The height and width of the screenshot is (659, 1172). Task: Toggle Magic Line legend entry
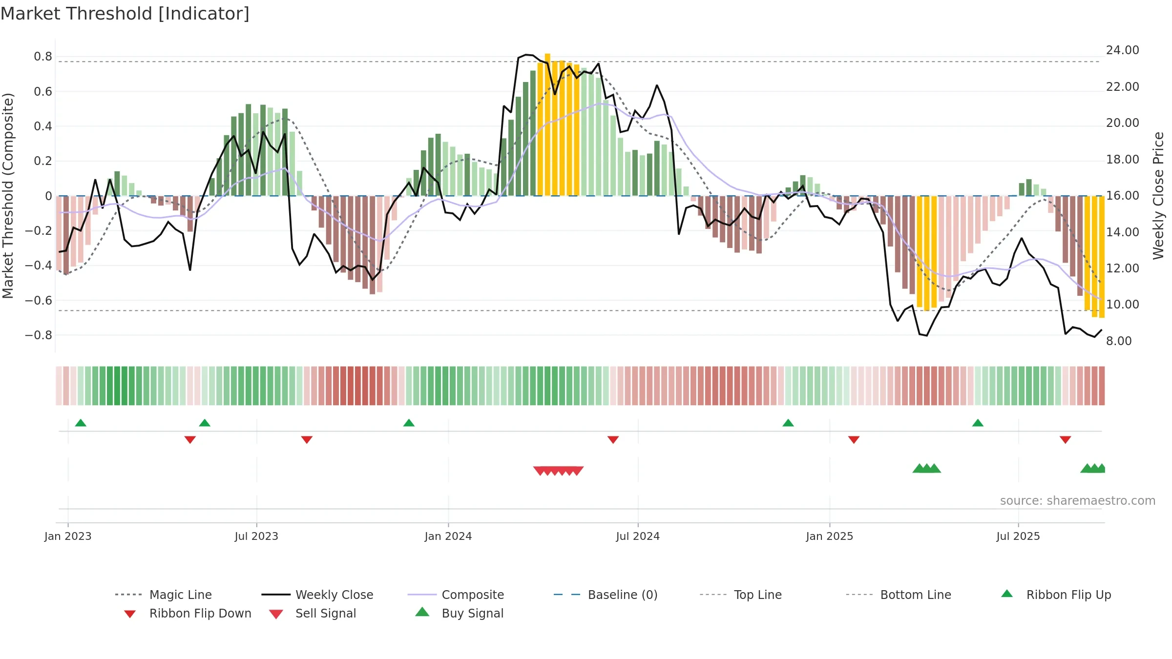tap(163, 595)
